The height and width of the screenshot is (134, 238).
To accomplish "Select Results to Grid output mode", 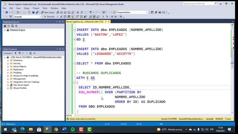I will [94, 17].
